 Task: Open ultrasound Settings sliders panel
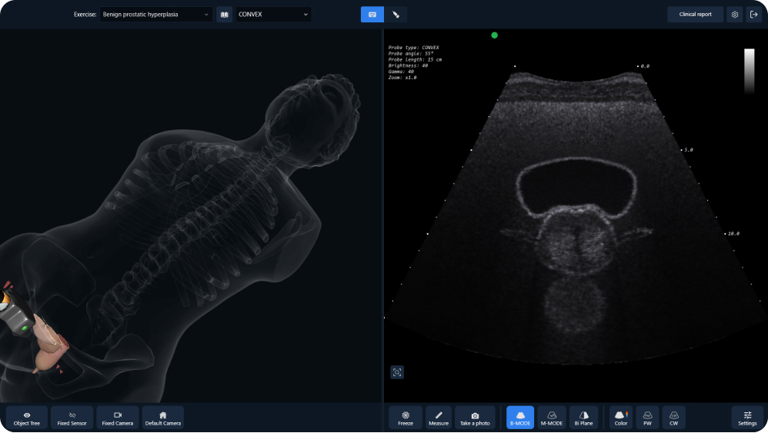tap(747, 418)
